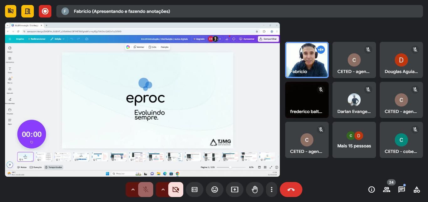Open the Apps side panel

pyautogui.click(x=10, y=121)
